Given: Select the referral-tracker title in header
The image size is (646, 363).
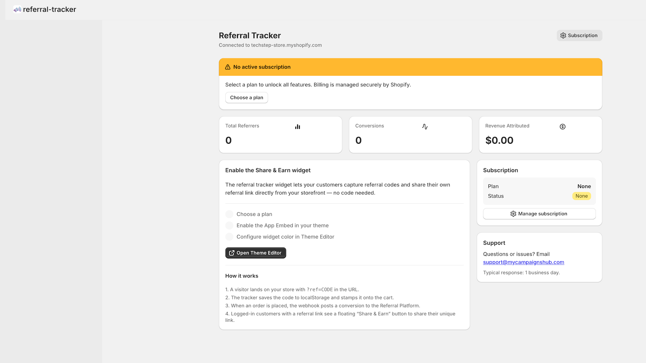Looking at the screenshot, I should click(x=50, y=9).
